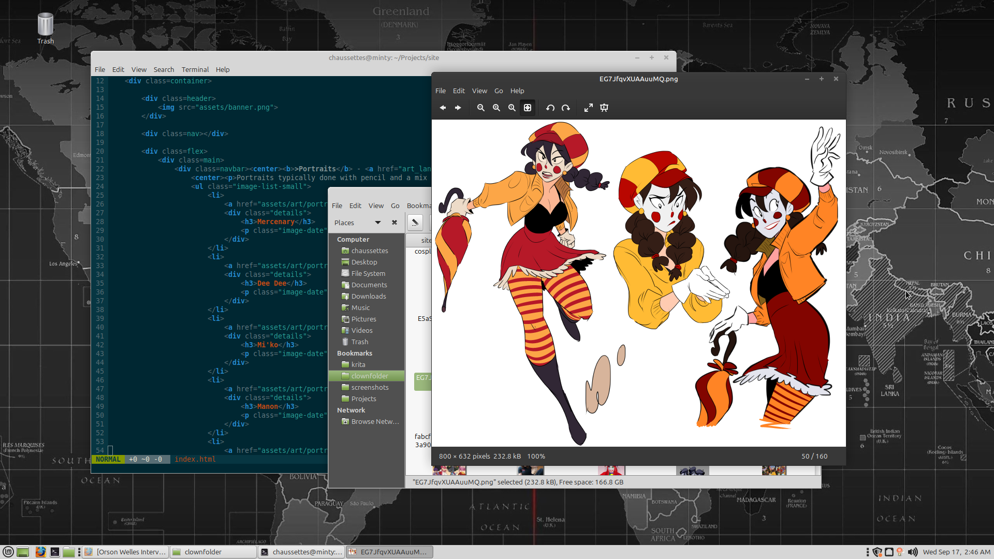Screen dimensions: 994x559
Task: Click Redshift lightbulb tray icon
Action: tap(900, 552)
